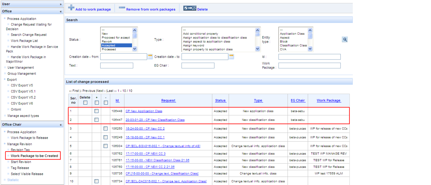Sort the table by Work Package column

pos(328,100)
